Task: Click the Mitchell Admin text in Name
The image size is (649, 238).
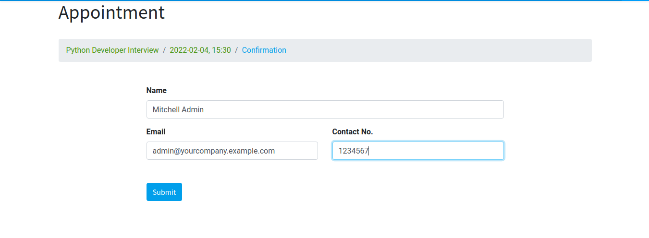Action: click(x=178, y=109)
